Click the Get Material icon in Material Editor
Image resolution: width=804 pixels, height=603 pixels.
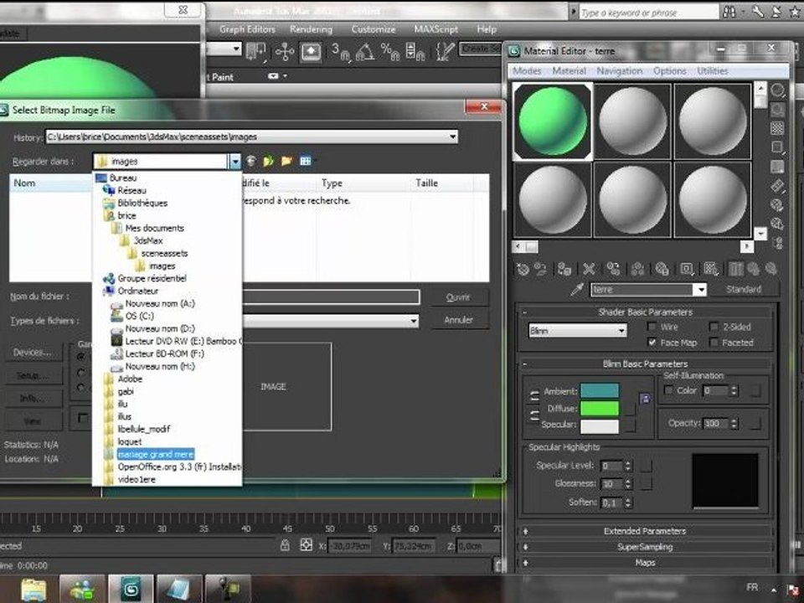click(x=523, y=269)
